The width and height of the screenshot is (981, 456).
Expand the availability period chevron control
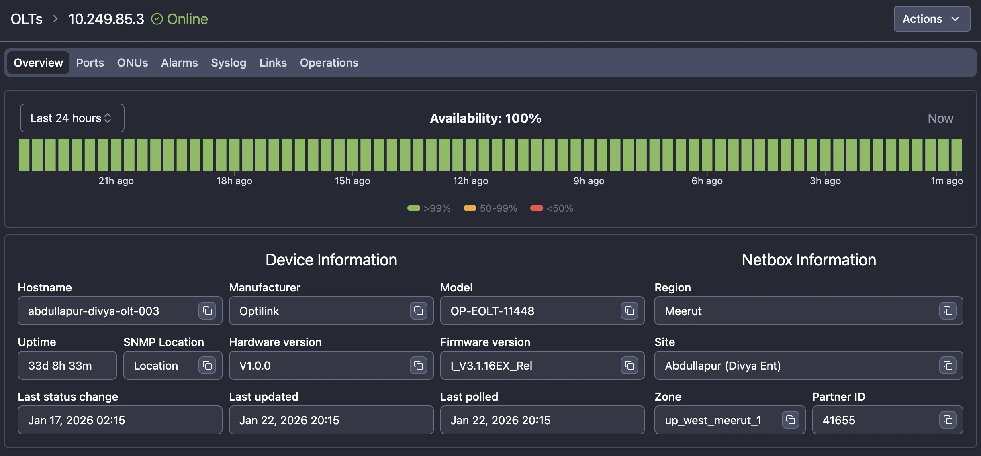pyautogui.click(x=108, y=118)
